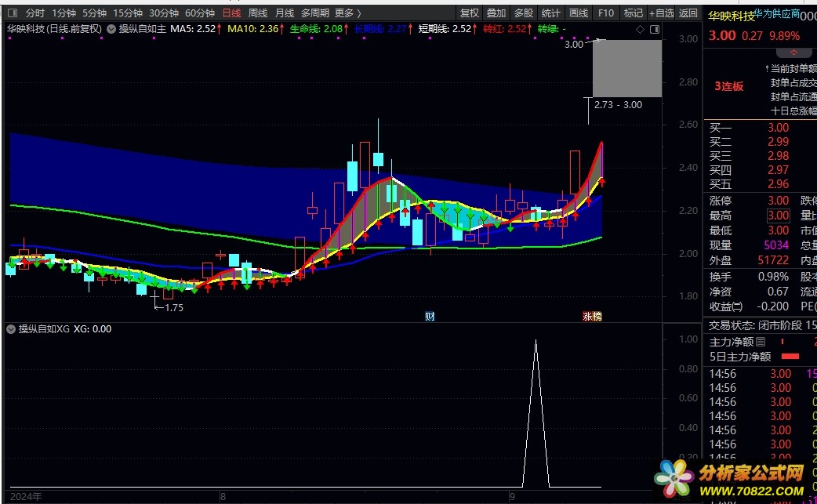The height and width of the screenshot is (504, 817).
Task: Click the 买一 bid price 3.00
Action: click(778, 128)
